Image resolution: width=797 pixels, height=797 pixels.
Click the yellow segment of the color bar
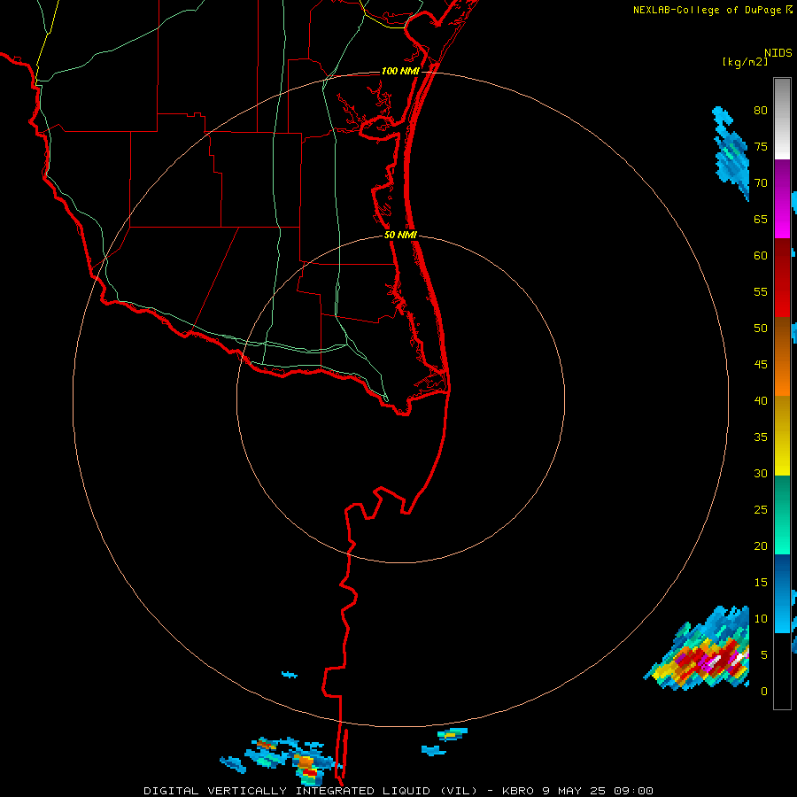(782, 436)
